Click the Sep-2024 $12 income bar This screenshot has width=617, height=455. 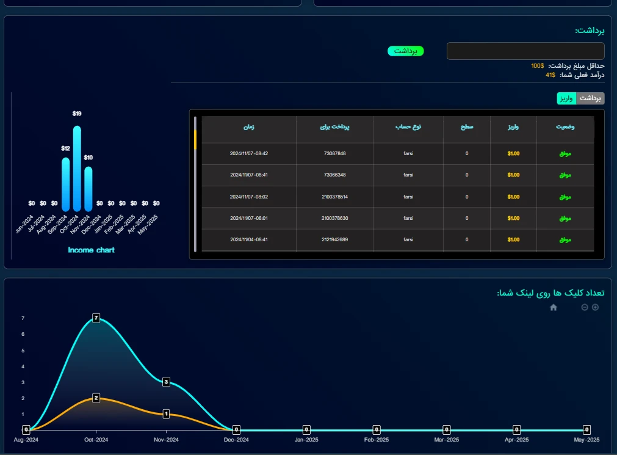click(65, 184)
